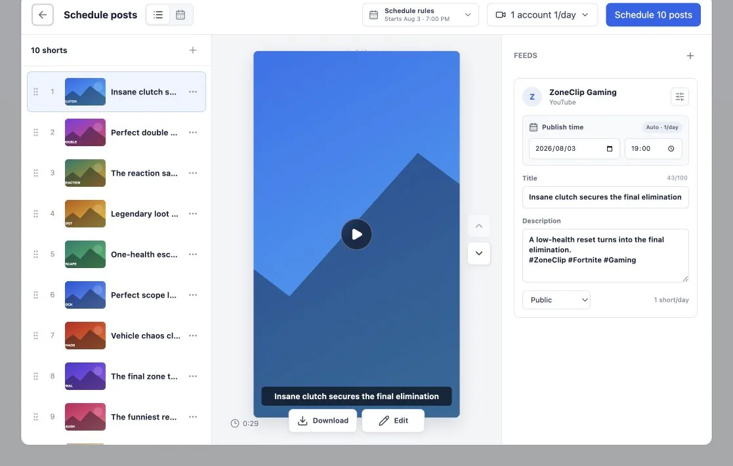Click the publish time field 19:00
Screen dimensions: 733x466
pos(653,149)
